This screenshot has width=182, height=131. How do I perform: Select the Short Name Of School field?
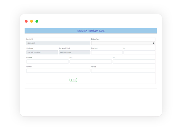pos(75,52)
